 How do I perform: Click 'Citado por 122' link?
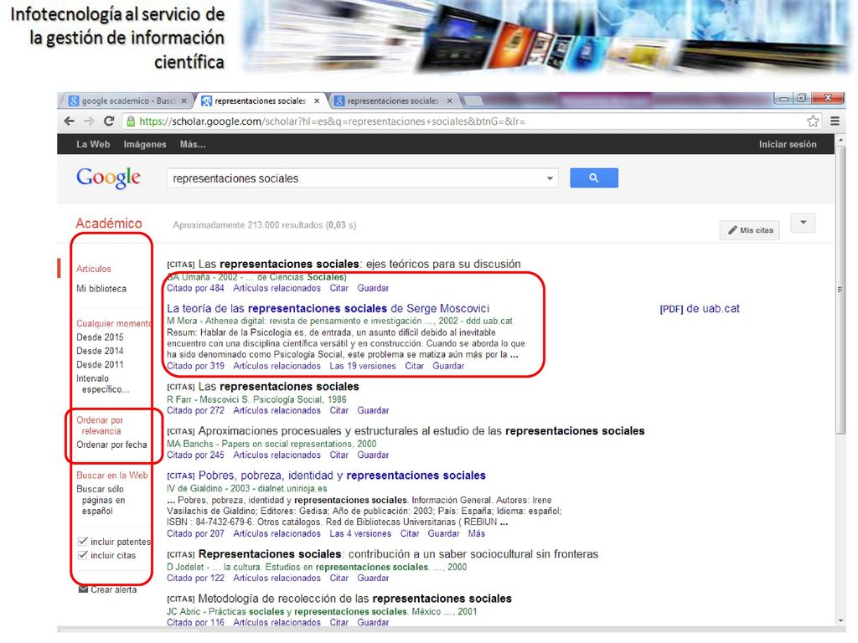[195, 578]
